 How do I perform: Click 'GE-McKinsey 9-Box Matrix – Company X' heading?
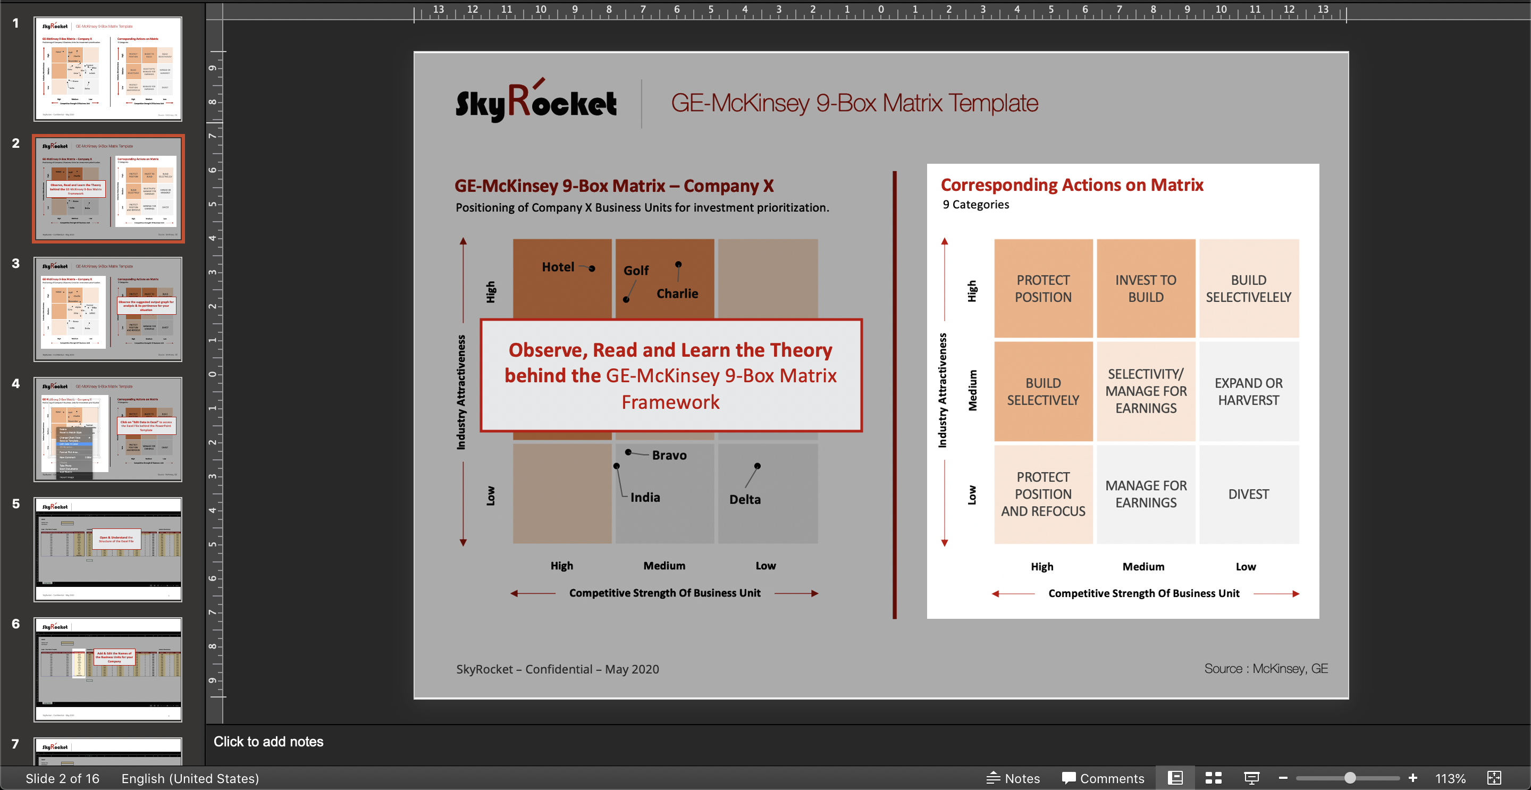pyautogui.click(x=614, y=186)
